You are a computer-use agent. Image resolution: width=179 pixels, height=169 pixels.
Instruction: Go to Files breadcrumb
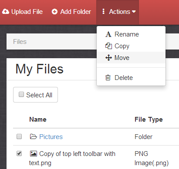[20, 42]
